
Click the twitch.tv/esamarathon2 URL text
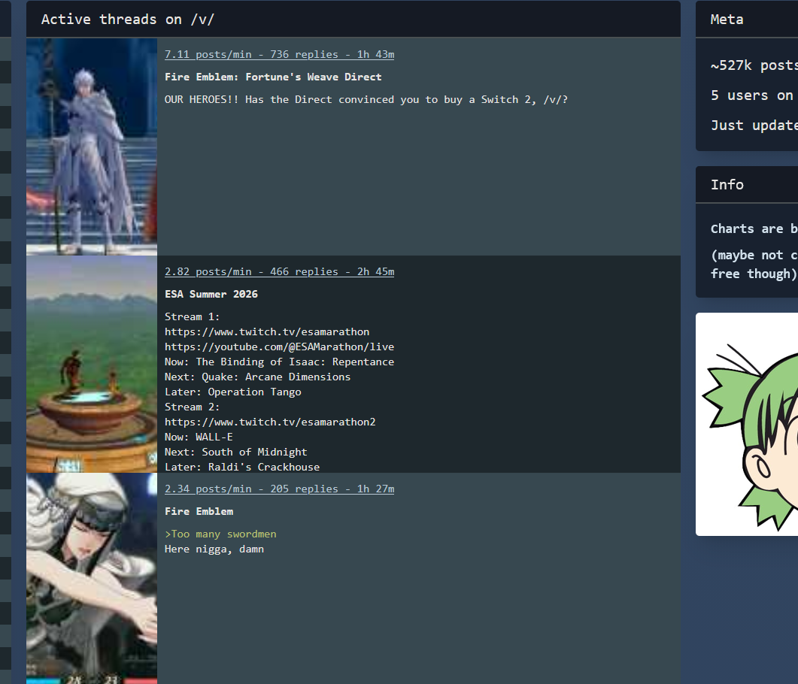pyautogui.click(x=270, y=422)
